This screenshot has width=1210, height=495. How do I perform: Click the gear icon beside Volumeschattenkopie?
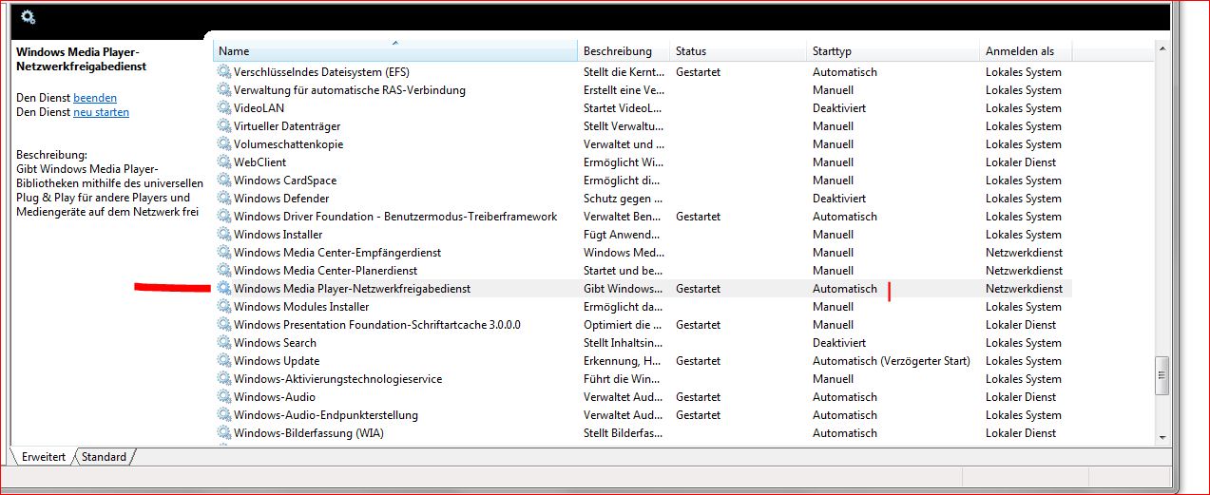click(224, 144)
